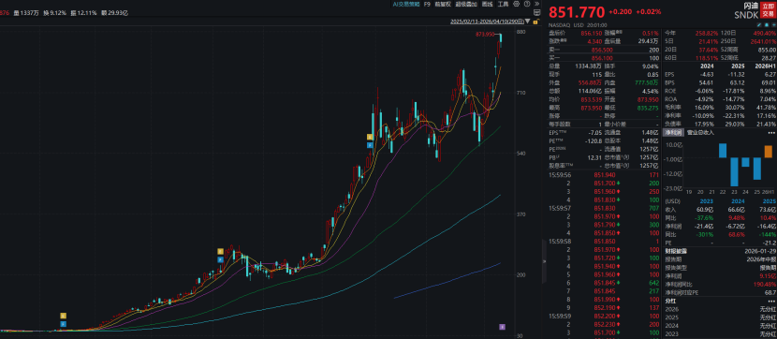Click the purple marker near the chart bottom
This screenshot has width=777, height=339.
coord(502,327)
